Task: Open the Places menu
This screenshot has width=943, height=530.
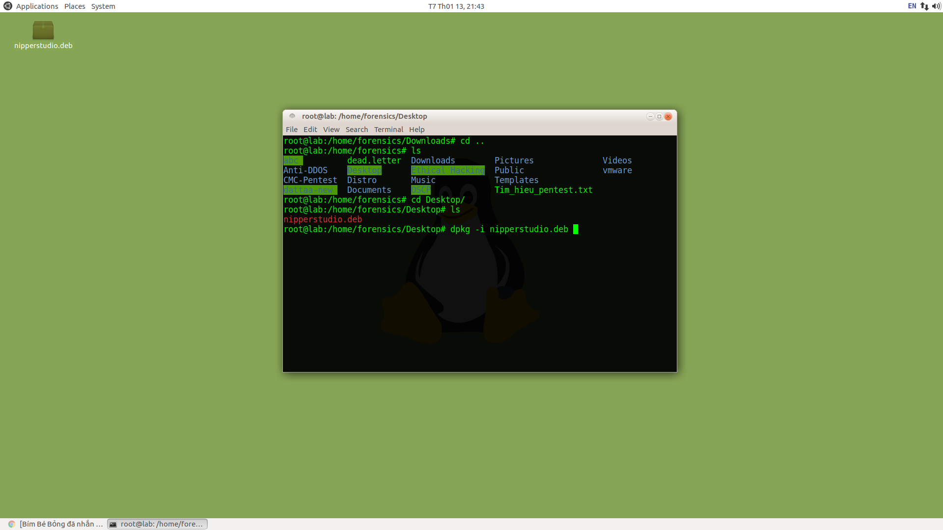Action: tap(75, 6)
